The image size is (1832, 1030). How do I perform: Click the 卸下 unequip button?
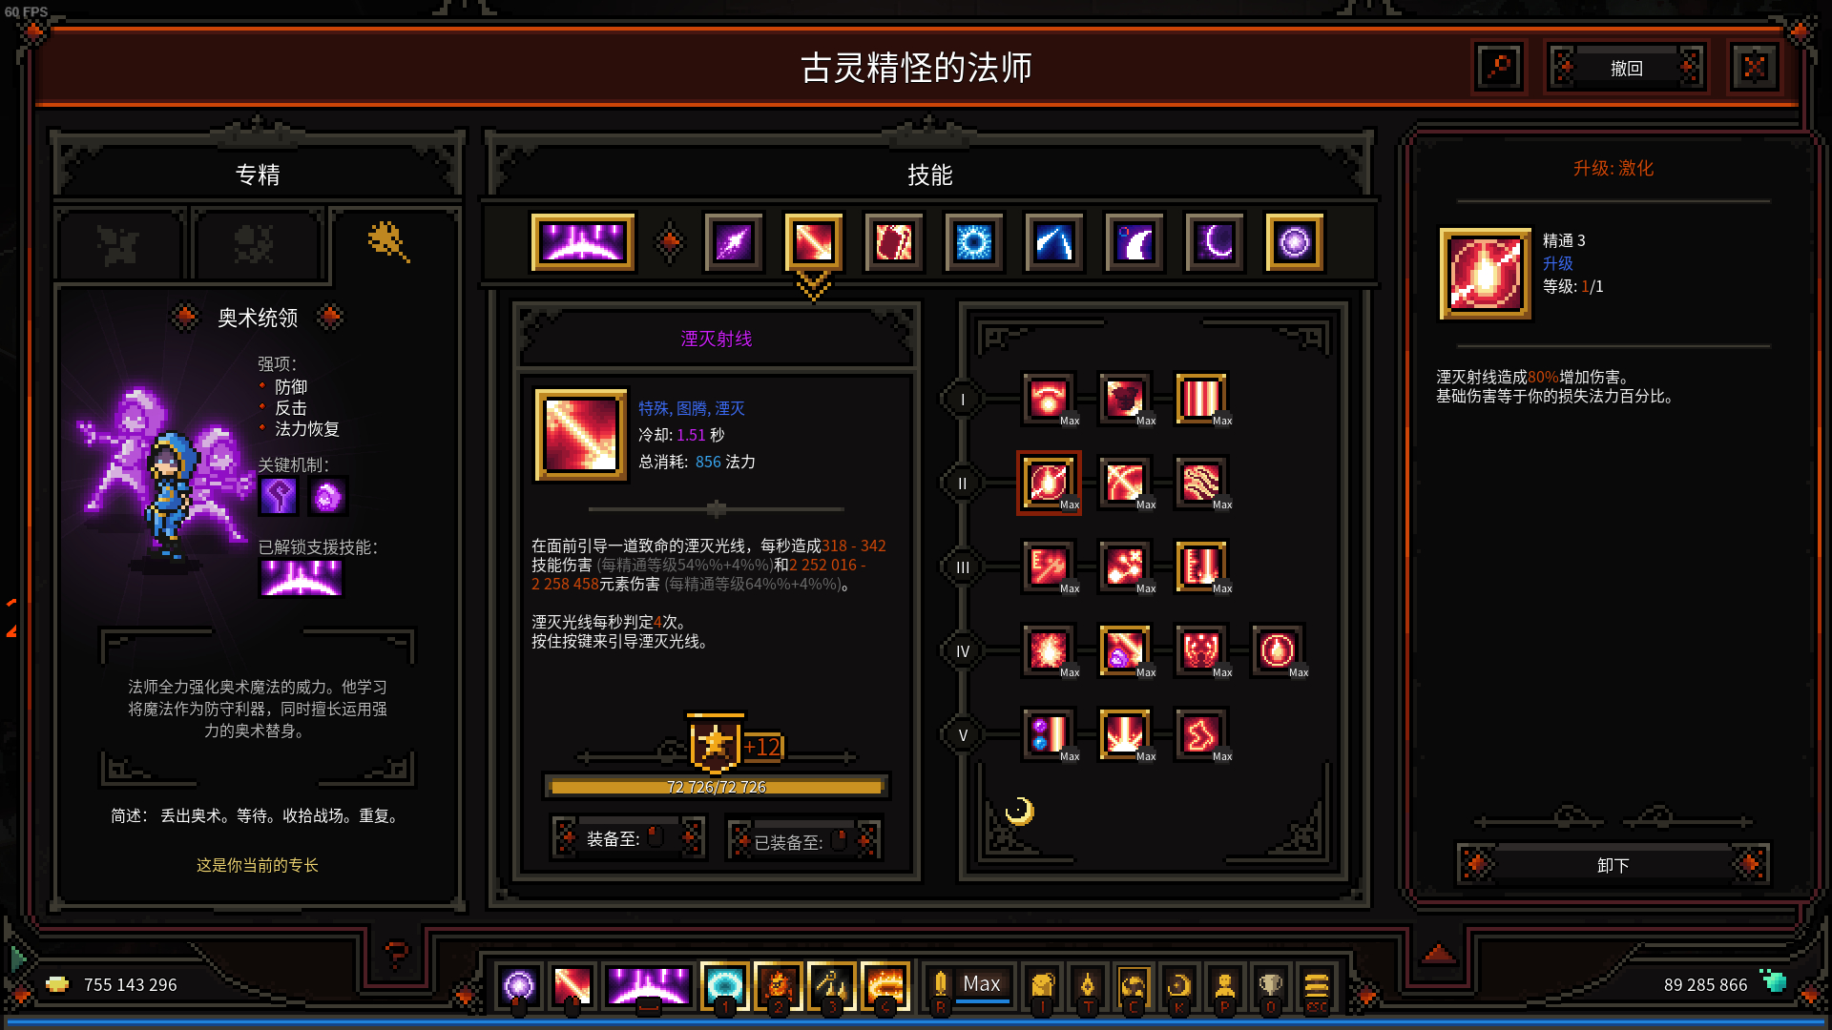(1613, 865)
